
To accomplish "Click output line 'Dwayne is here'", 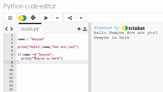I will (x=112, y=38).
